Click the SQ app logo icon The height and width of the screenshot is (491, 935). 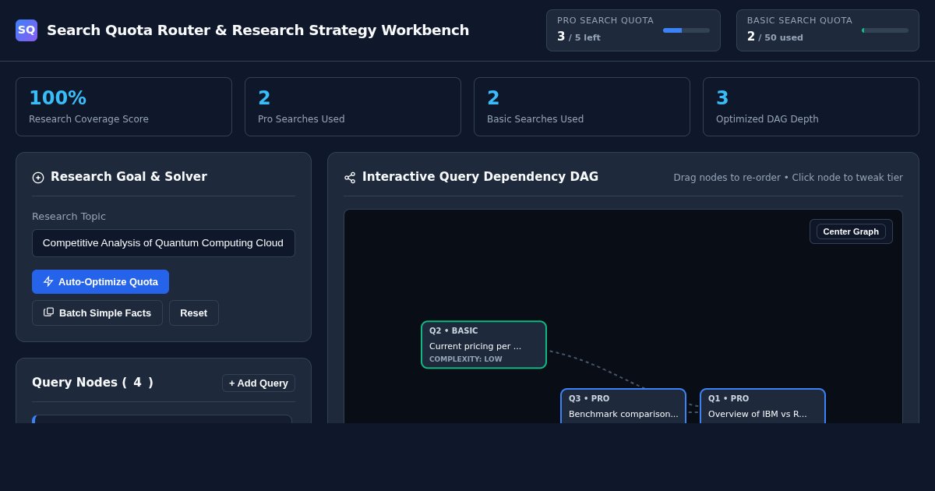[x=26, y=30]
